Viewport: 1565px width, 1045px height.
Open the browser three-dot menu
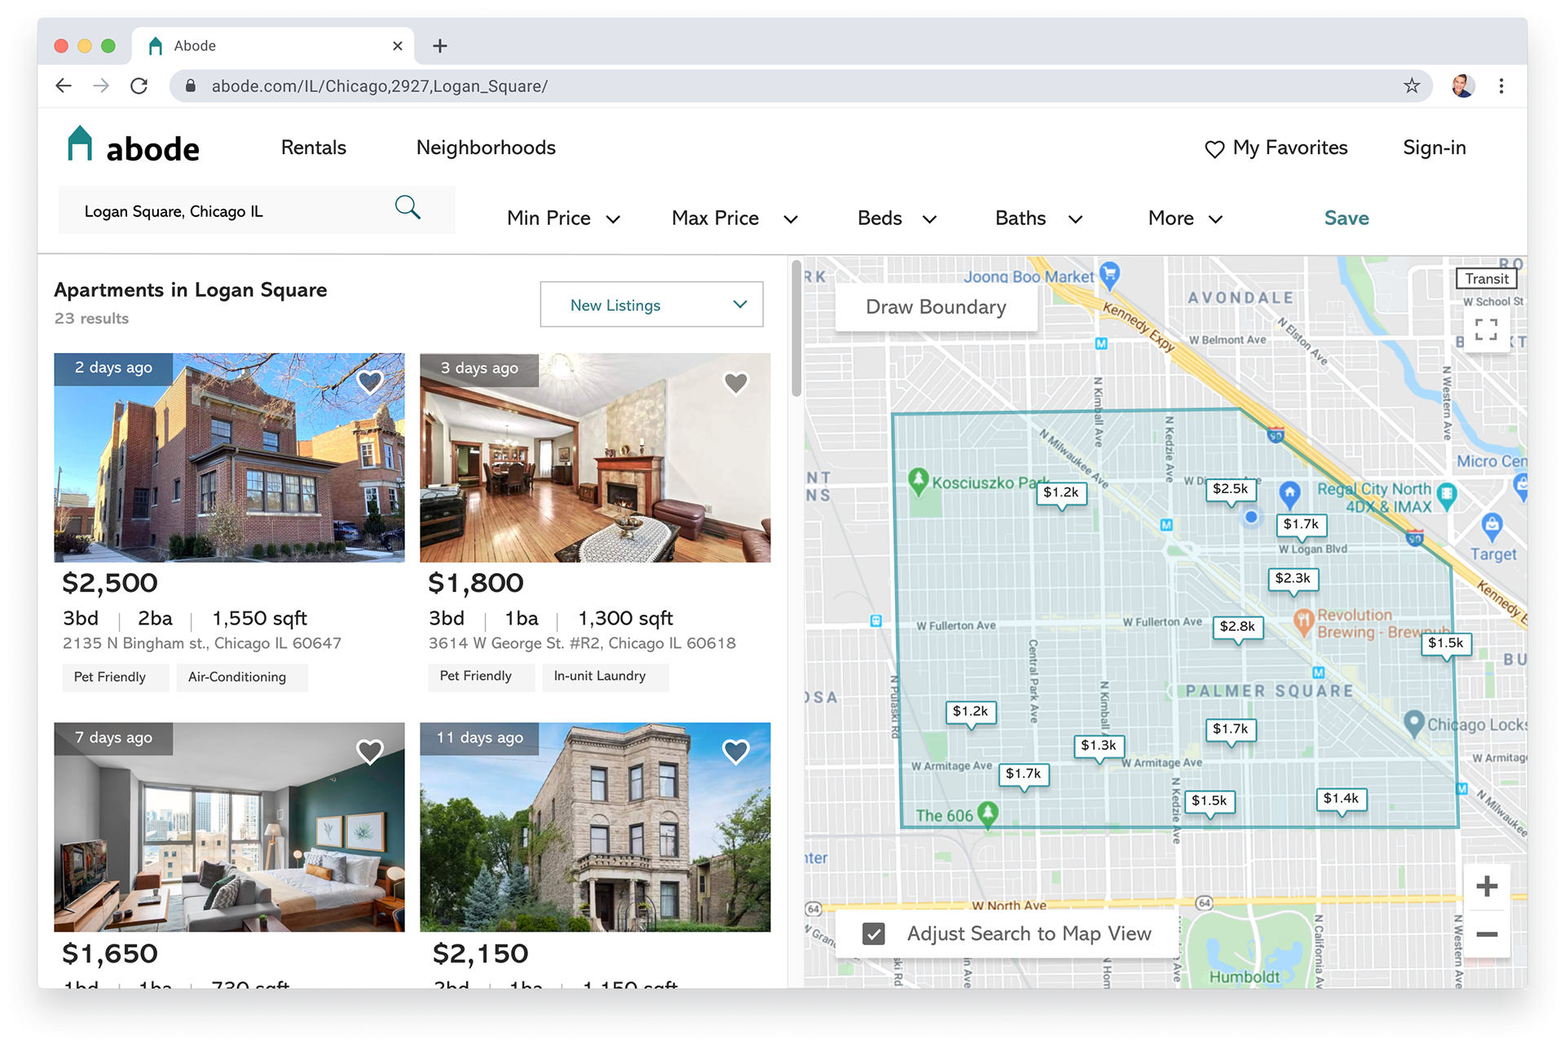point(1501,86)
